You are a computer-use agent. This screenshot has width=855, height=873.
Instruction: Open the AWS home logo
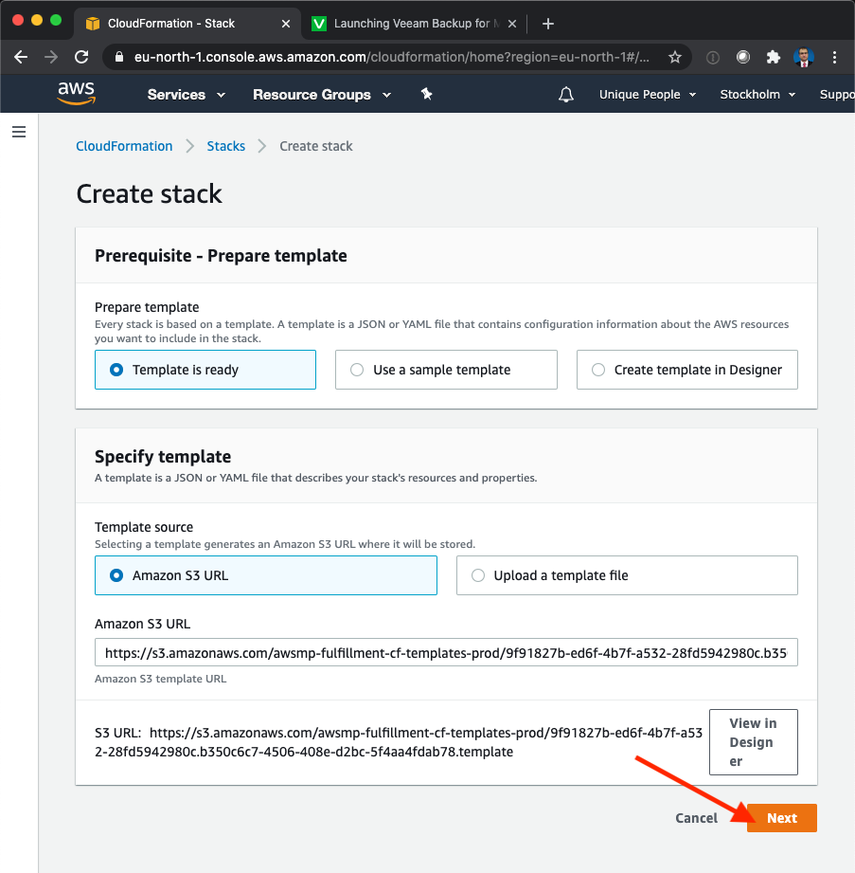[76, 94]
